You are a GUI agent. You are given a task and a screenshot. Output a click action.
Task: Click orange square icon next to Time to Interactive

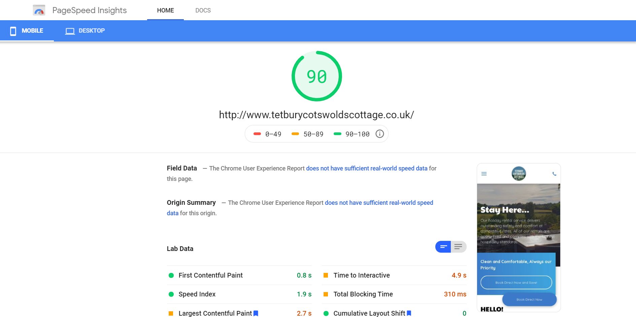[x=326, y=275]
